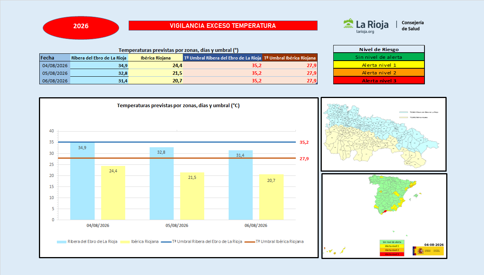Open the Spain alert map thumbnail
This screenshot has height=275, width=484.
point(384,216)
